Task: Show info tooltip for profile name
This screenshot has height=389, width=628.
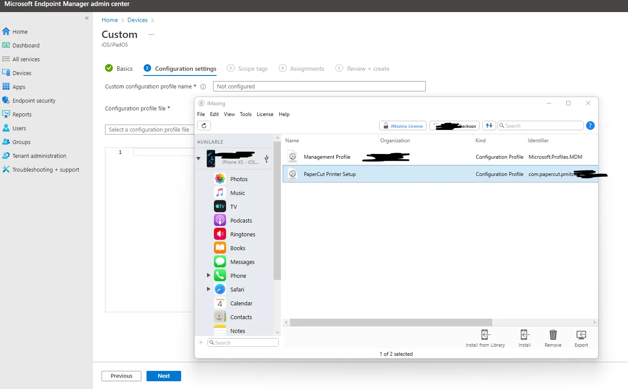Action: coord(203,87)
